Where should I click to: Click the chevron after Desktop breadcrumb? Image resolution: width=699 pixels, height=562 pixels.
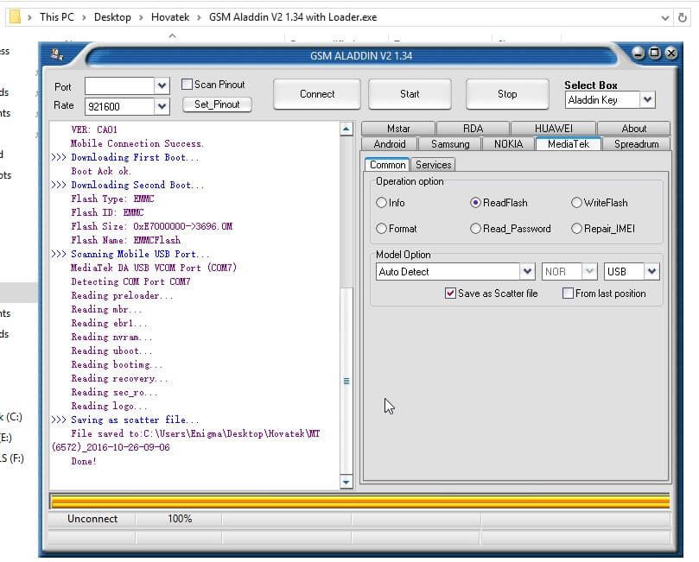coord(141,17)
